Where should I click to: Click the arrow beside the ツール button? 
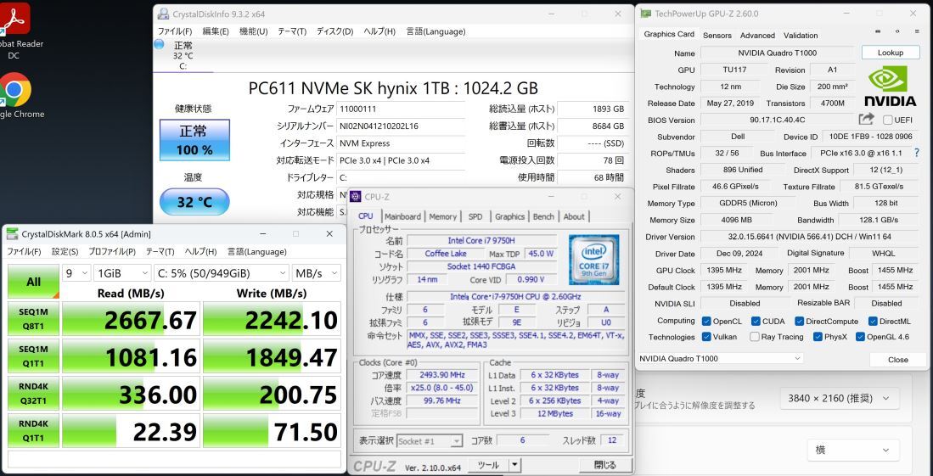514,465
